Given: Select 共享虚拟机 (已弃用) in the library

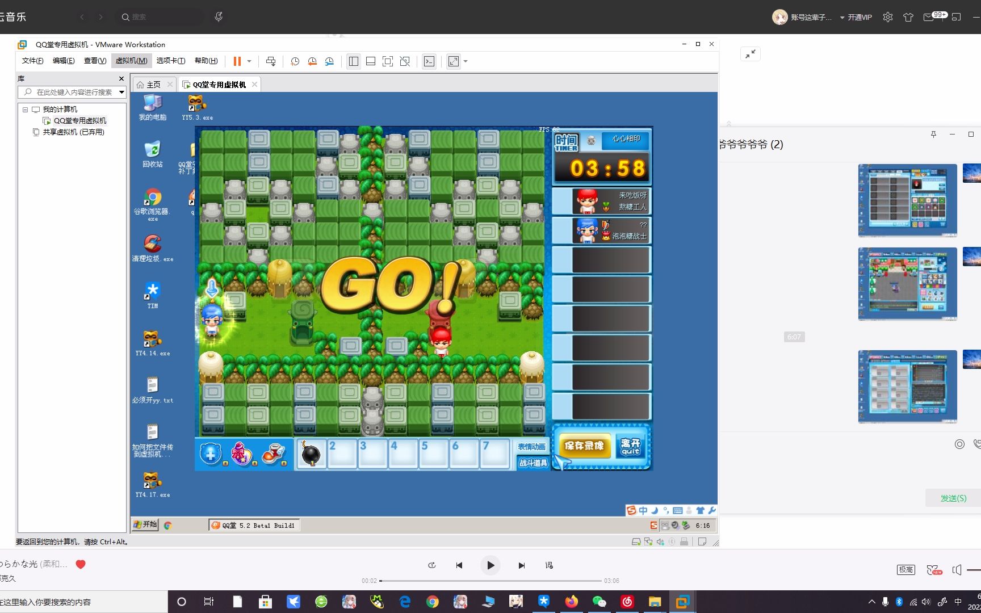Looking at the screenshot, I should 74,132.
